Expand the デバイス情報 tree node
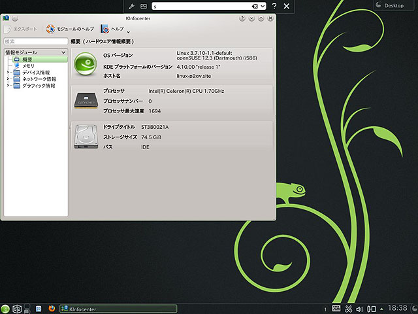The height and width of the screenshot is (314, 418). [x=8, y=73]
